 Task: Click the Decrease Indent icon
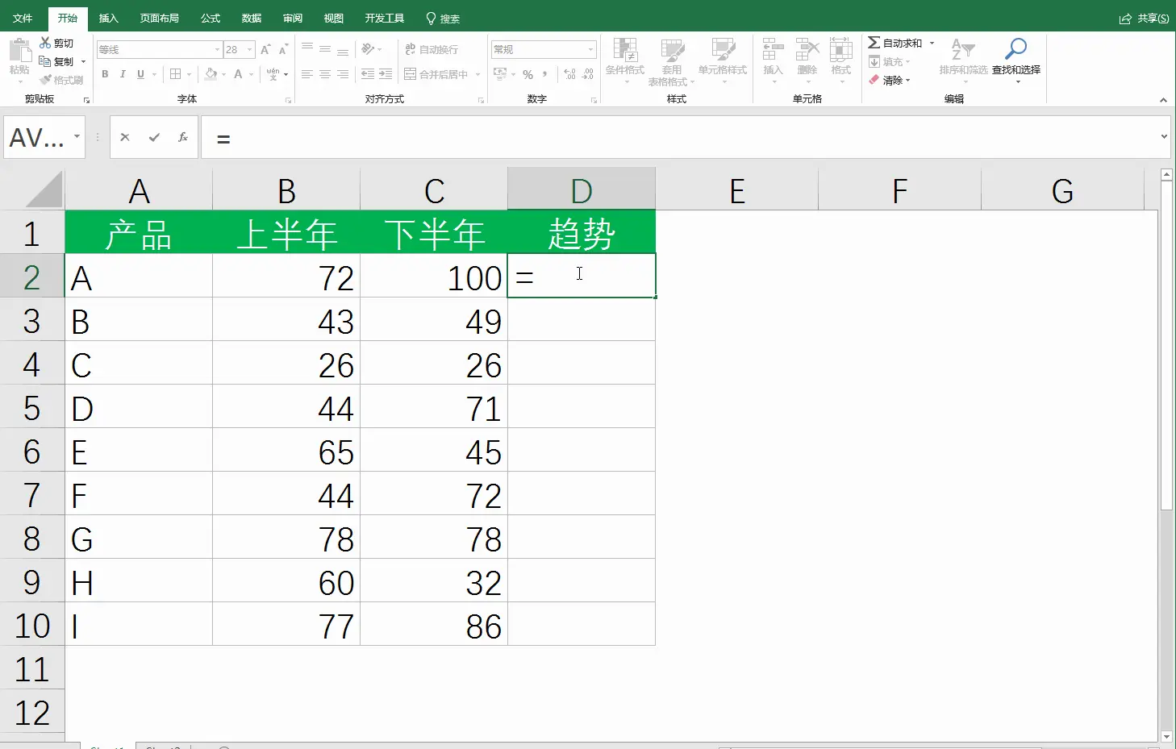pyautogui.click(x=368, y=74)
